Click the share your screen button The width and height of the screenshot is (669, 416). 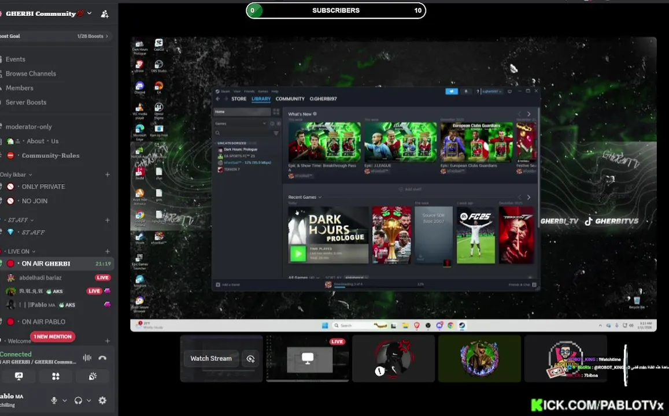click(19, 376)
